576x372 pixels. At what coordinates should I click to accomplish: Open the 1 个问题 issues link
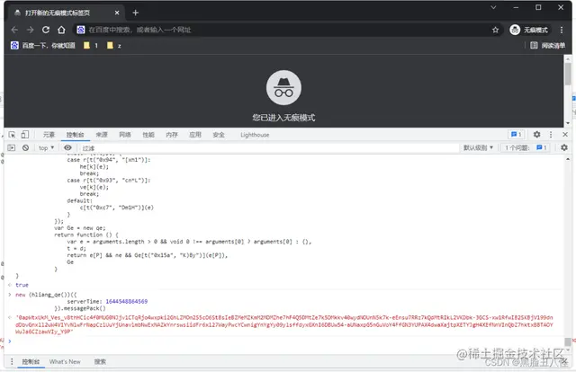pos(526,148)
